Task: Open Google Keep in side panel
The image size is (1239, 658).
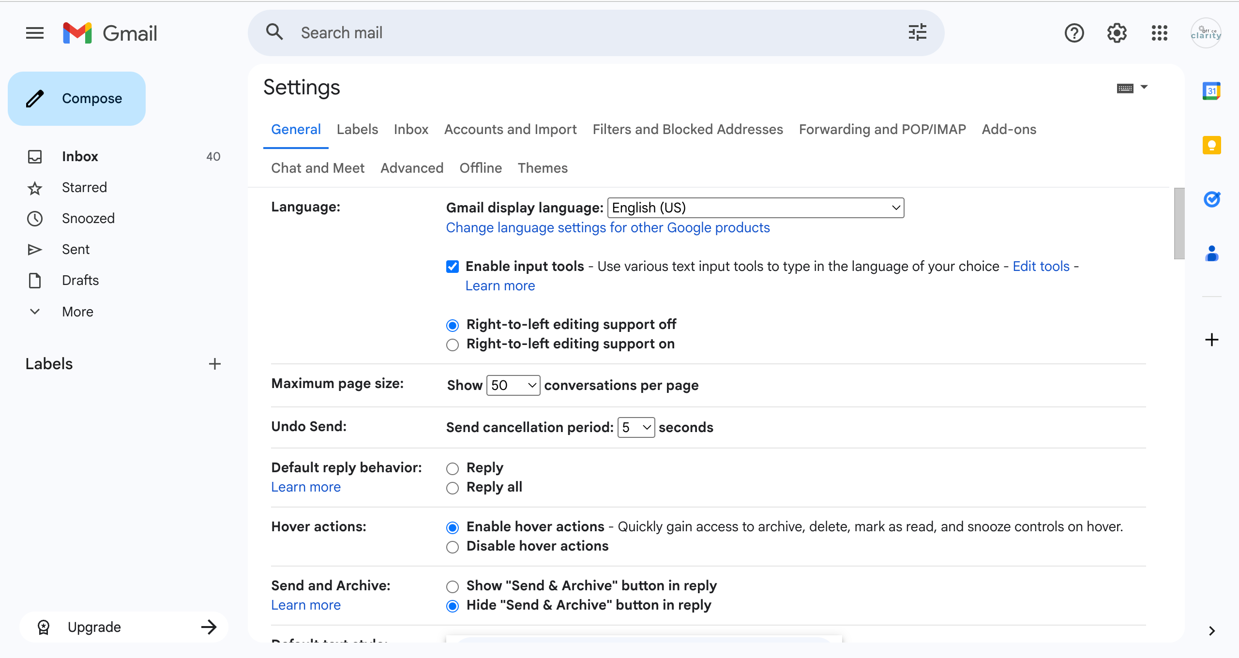Action: pyautogui.click(x=1211, y=145)
